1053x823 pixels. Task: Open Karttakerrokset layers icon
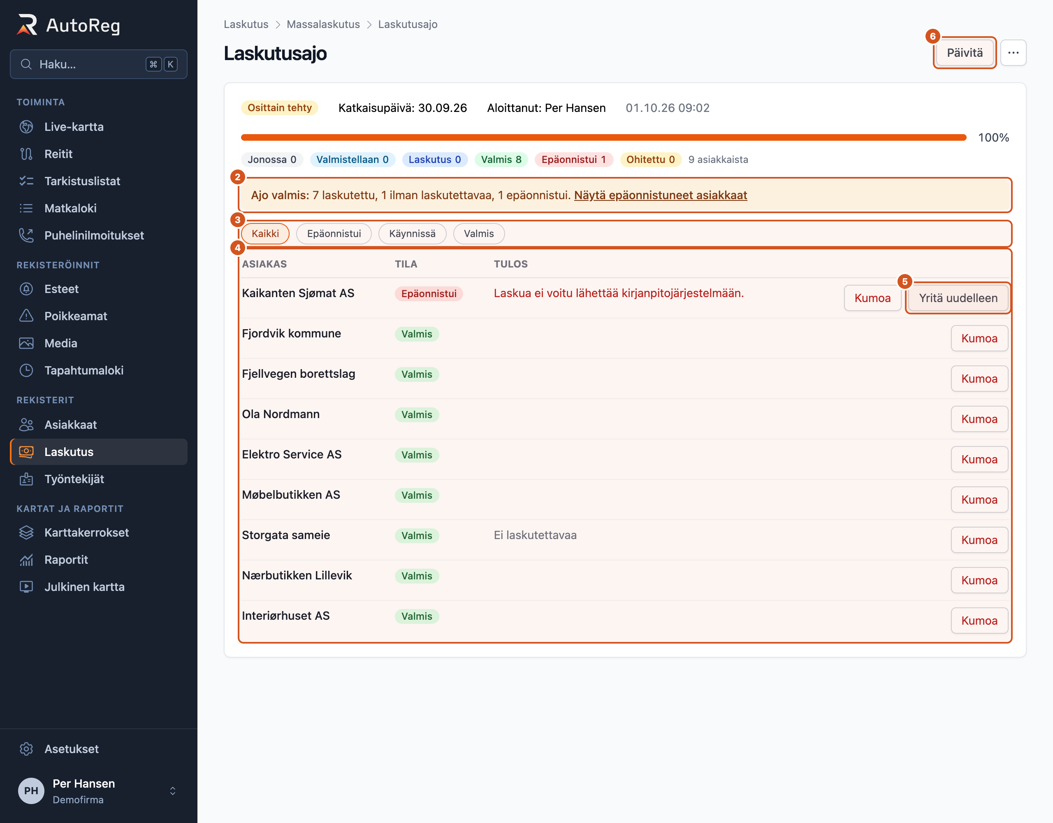(26, 532)
